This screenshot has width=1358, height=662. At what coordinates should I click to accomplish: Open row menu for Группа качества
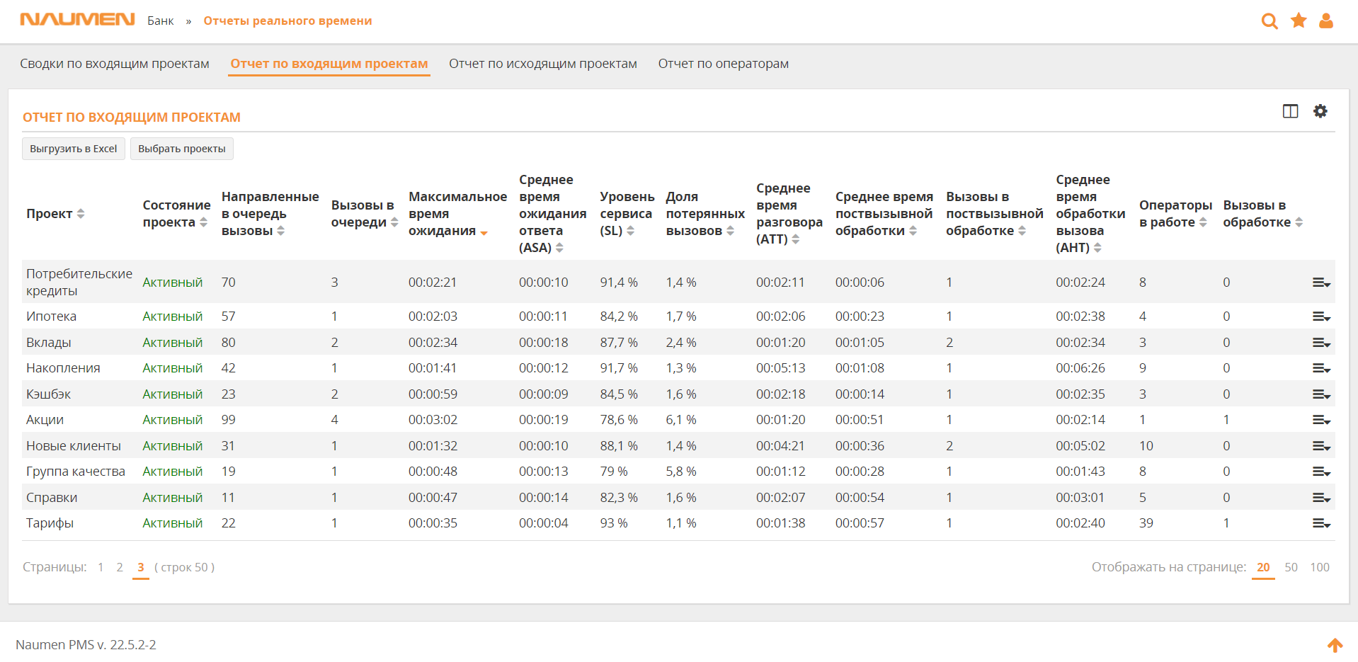tap(1321, 472)
